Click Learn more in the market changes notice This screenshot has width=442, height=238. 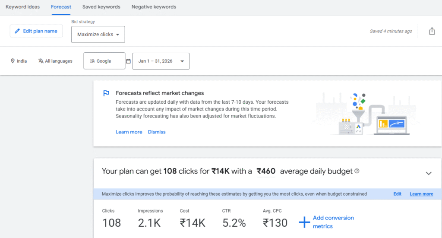click(129, 132)
